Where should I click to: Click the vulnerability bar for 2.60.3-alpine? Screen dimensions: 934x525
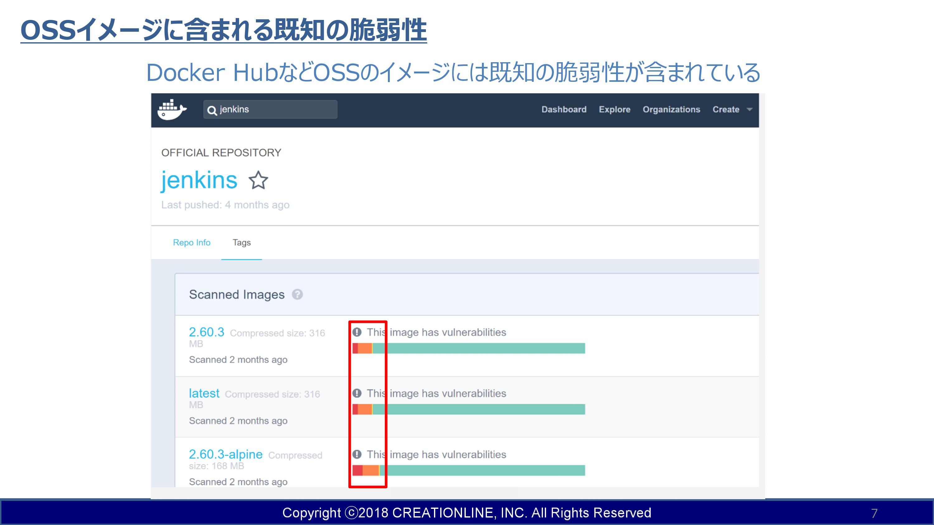click(469, 470)
